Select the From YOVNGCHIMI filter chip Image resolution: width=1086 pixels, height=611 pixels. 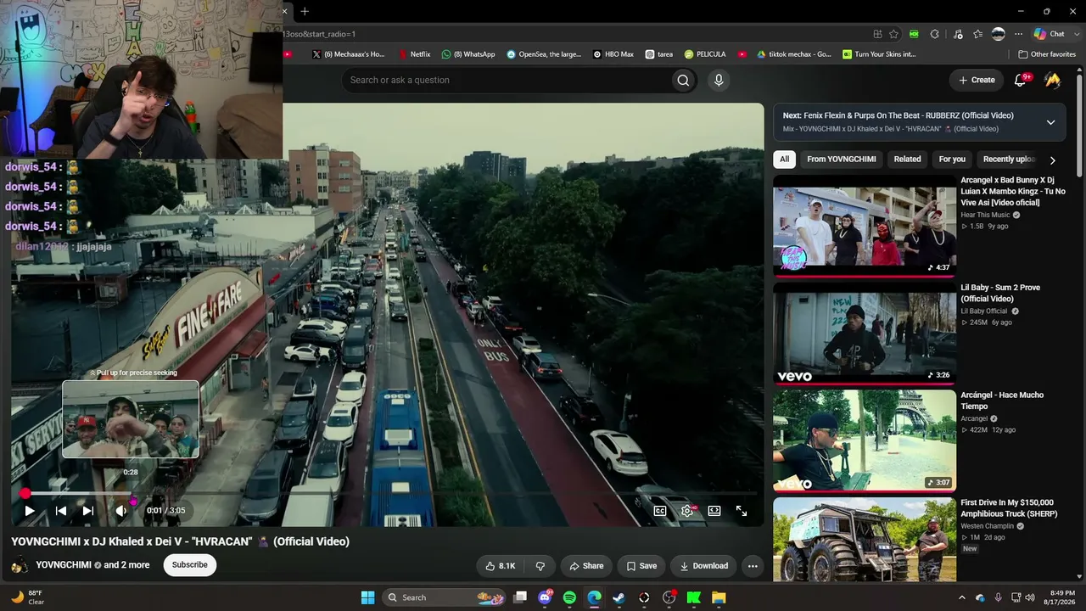pyautogui.click(x=842, y=159)
